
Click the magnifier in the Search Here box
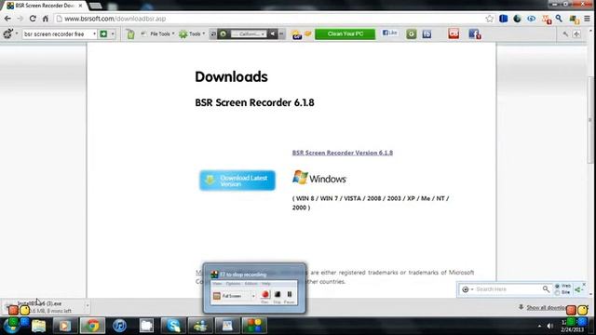(546, 289)
